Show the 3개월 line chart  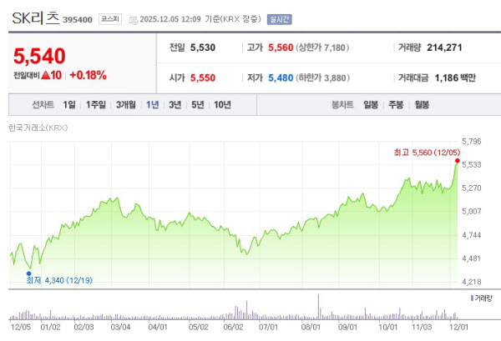click(126, 105)
